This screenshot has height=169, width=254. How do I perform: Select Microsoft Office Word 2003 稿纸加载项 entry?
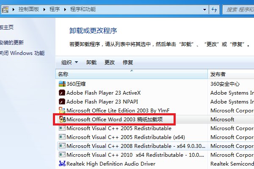(x=115, y=119)
